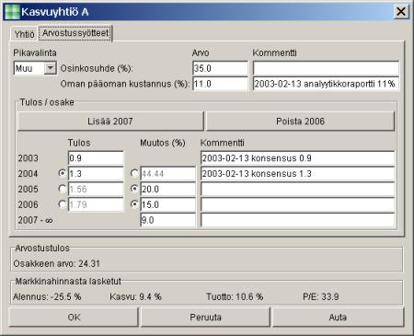Edit the 2007-∞ growth field 9.0
414x336 pixels.
coord(167,220)
